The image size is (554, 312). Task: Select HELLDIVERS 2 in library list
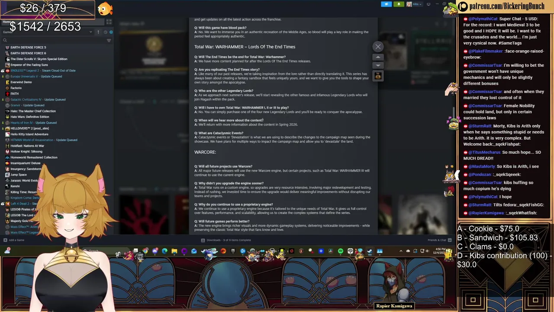click(29, 128)
